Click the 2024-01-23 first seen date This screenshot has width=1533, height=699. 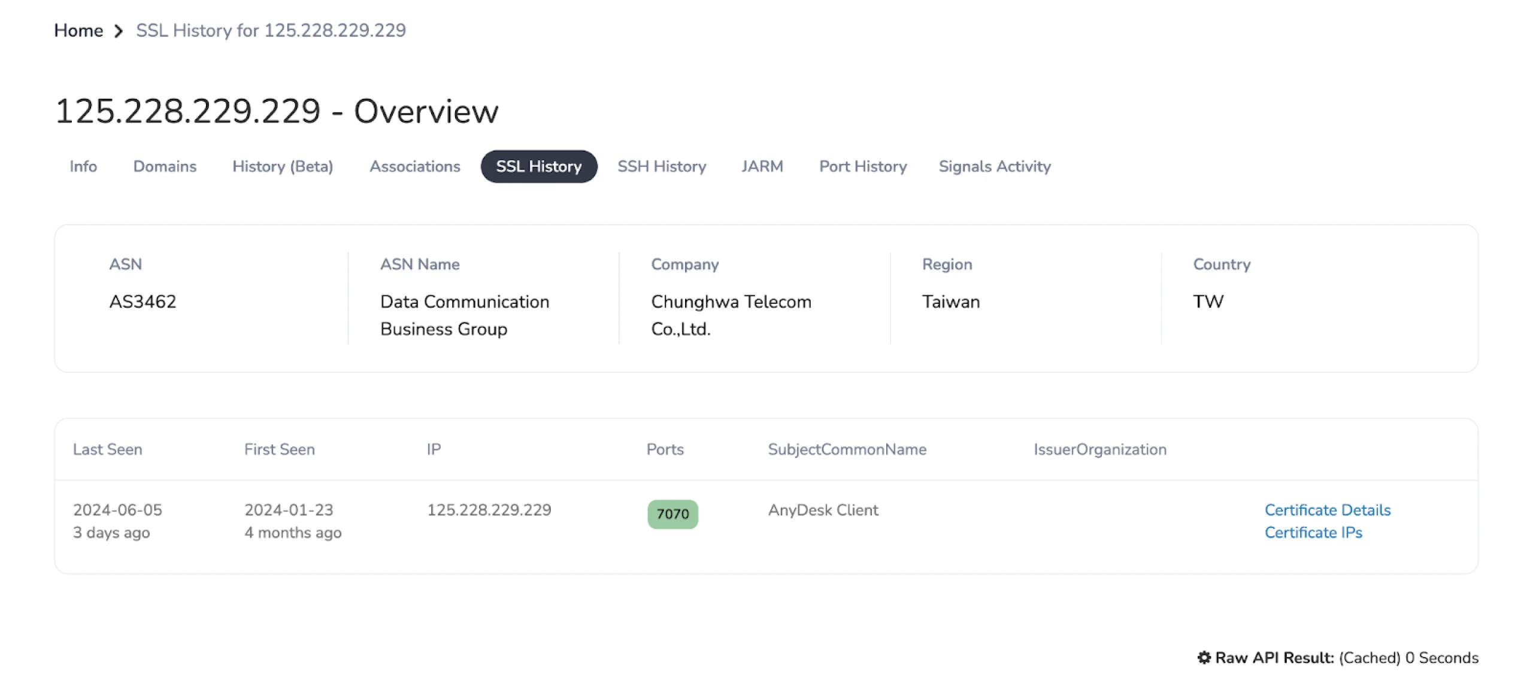[x=289, y=510]
